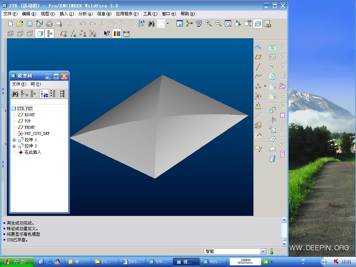Select STR.PRT in the model tree
The image size is (356, 267).
25,108
